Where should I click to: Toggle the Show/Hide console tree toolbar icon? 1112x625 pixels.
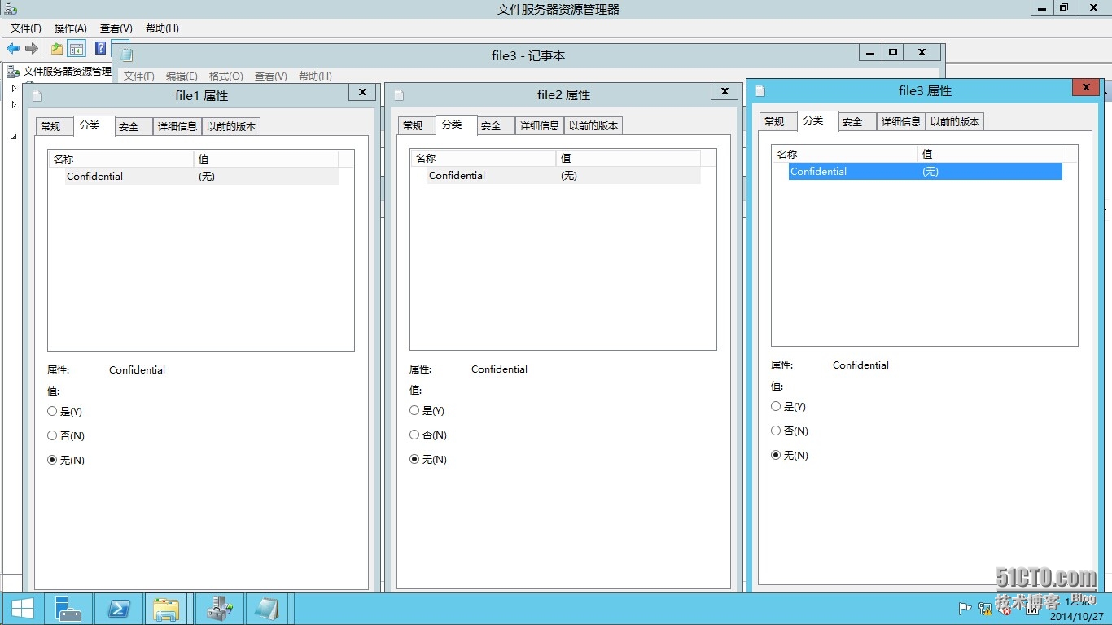click(x=77, y=49)
